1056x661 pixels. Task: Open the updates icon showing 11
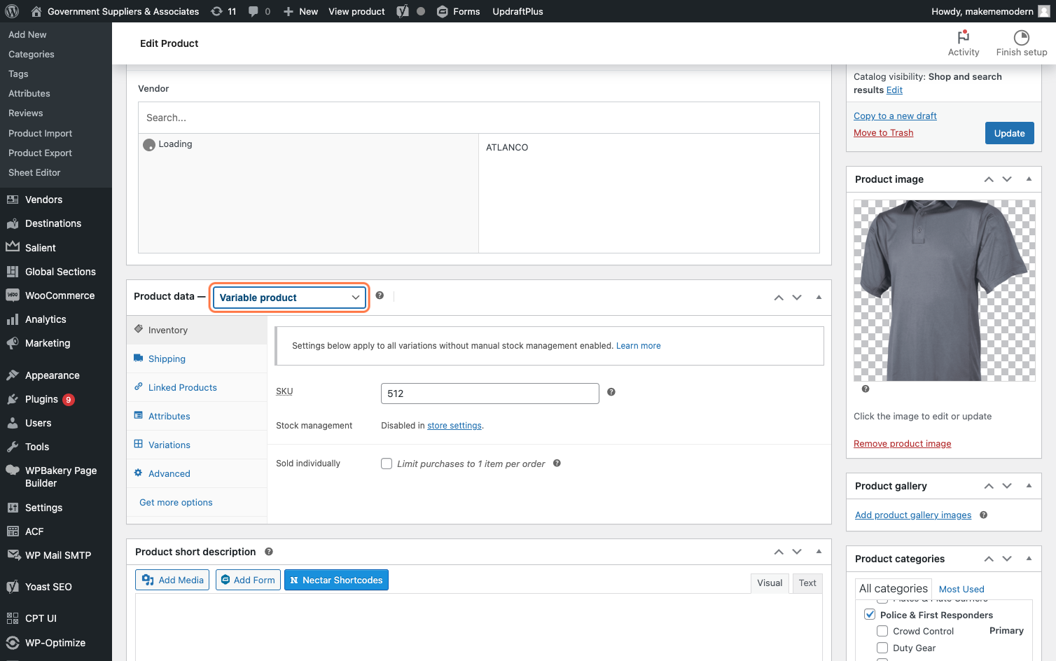(x=223, y=11)
